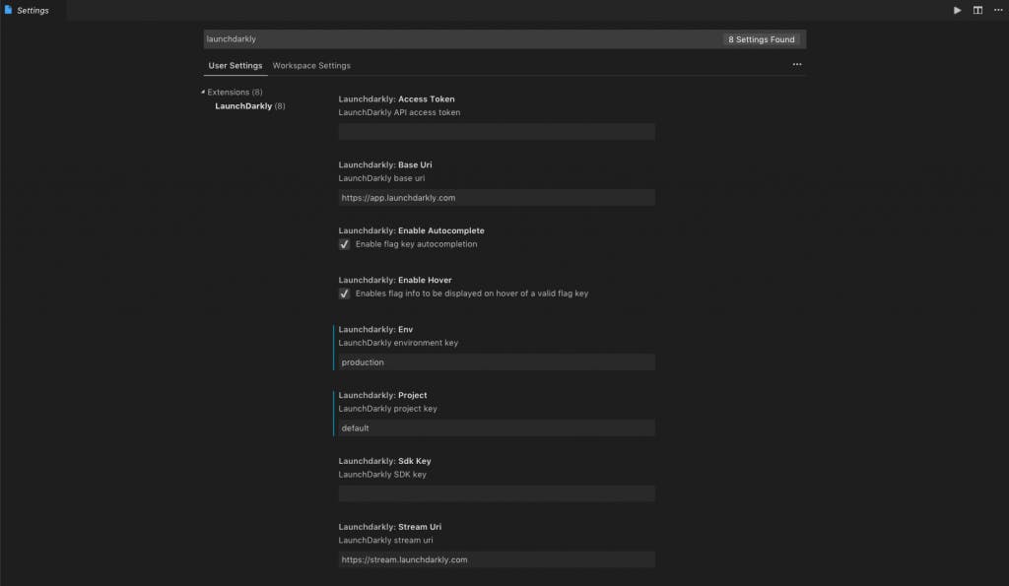Click 'Launchdarkly: Project' setting title
This screenshot has height=586, width=1009.
383,395
